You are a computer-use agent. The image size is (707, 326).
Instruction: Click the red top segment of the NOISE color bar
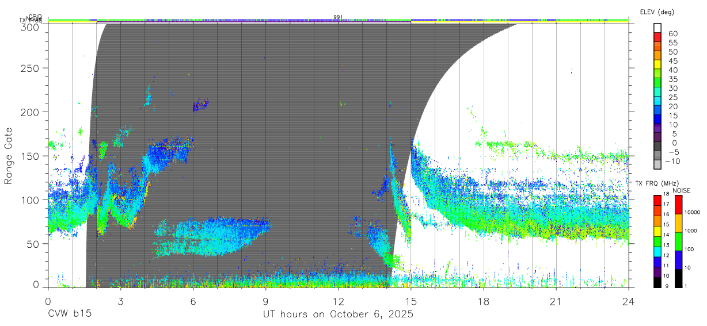(680, 205)
